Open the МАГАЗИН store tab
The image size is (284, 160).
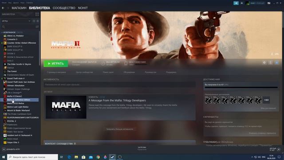click(x=19, y=8)
